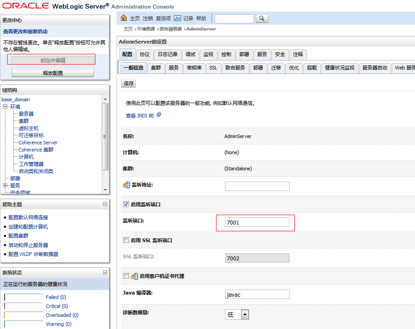Switch to the 日志记录 tab
Image resolution: width=415 pixels, height=329 pixels.
[168, 55]
